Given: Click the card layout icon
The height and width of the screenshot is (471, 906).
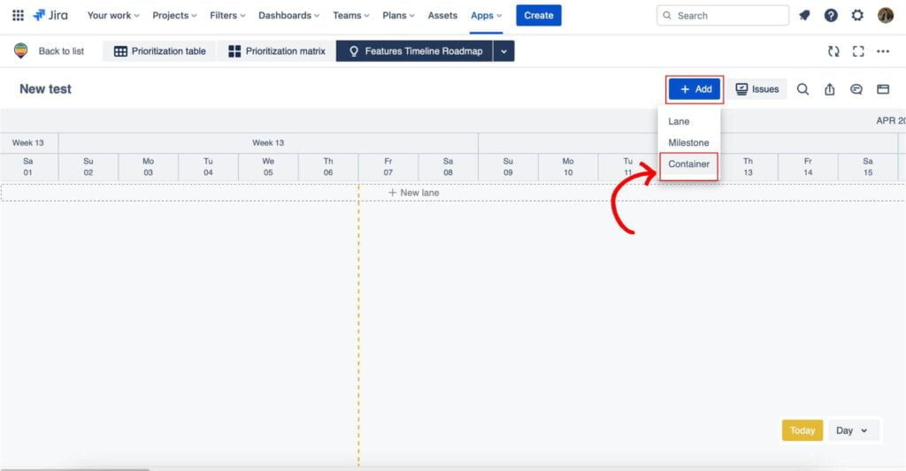Looking at the screenshot, I should pos(883,89).
